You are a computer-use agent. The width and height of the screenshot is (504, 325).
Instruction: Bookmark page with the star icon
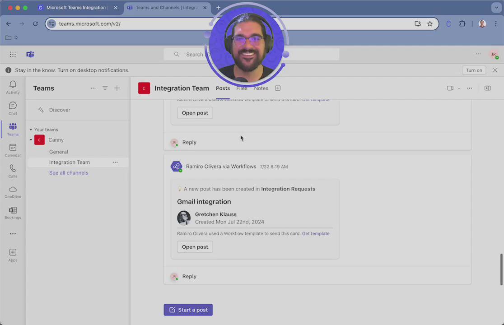pyautogui.click(x=430, y=23)
